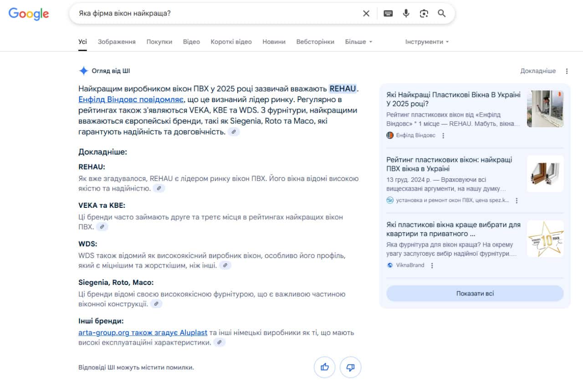Click the gold star 10 thumbnail
The width and height of the screenshot is (583, 387).
(545, 239)
